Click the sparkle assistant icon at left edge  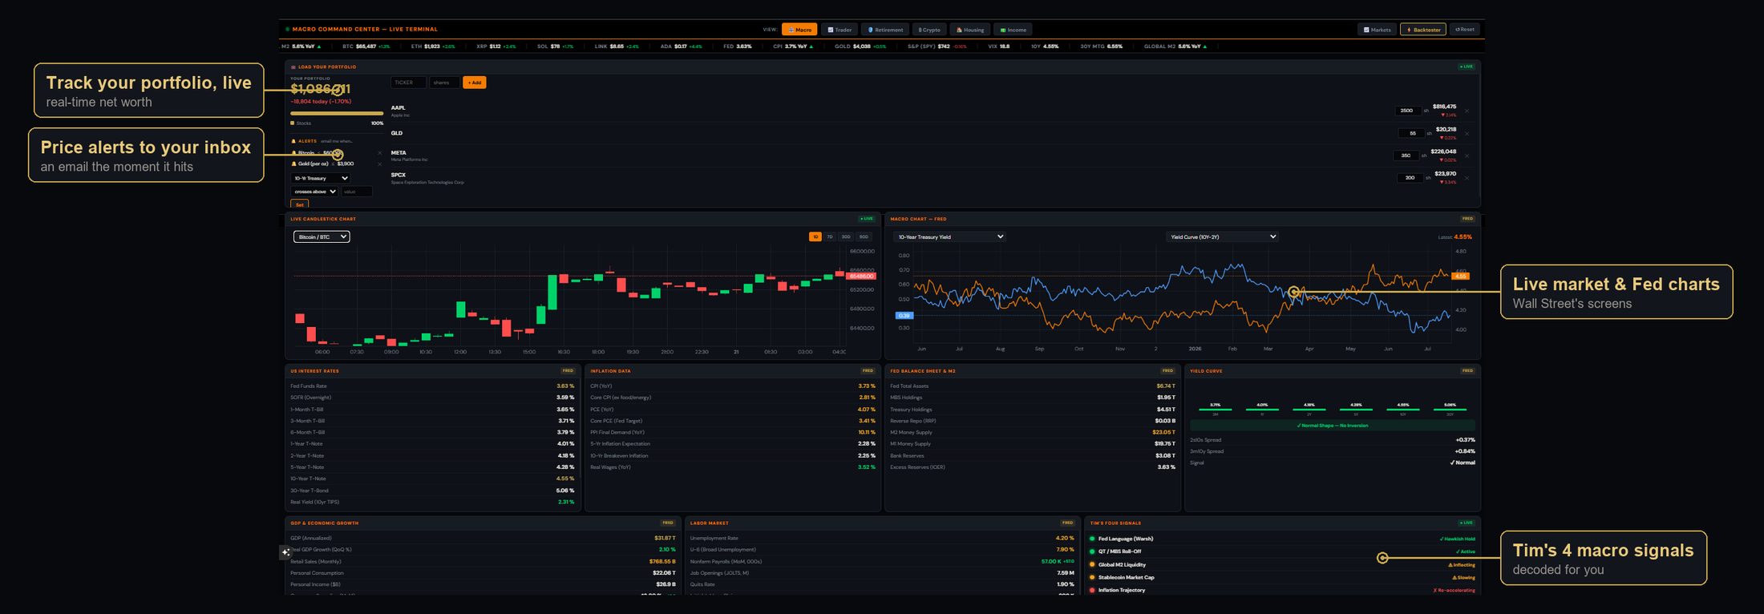[285, 552]
